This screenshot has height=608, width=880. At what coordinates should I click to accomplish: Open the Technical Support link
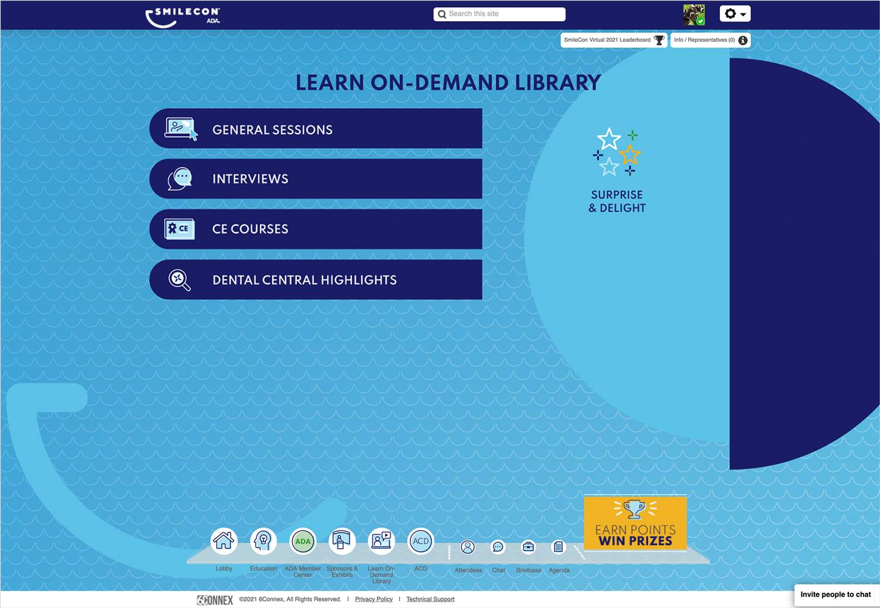tap(430, 599)
